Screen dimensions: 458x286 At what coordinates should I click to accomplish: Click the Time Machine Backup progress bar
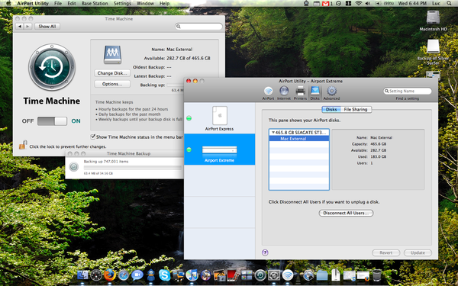tap(132, 168)
